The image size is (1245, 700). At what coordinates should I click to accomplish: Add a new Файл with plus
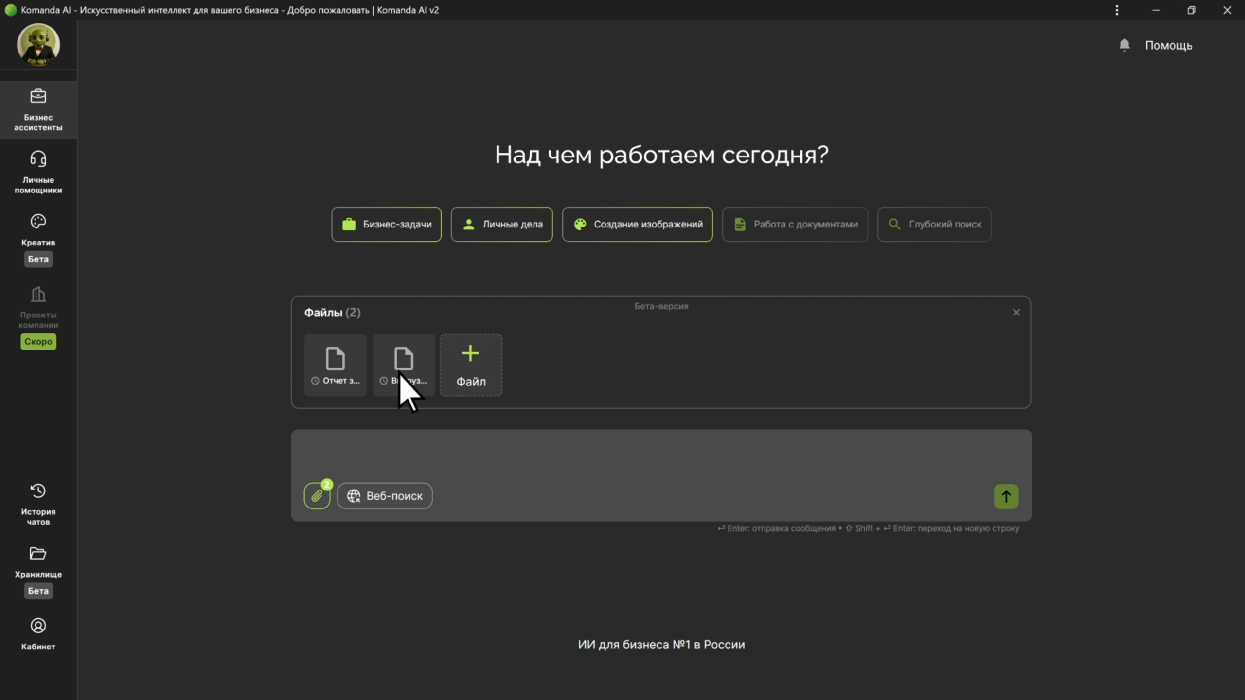[471, 365]
